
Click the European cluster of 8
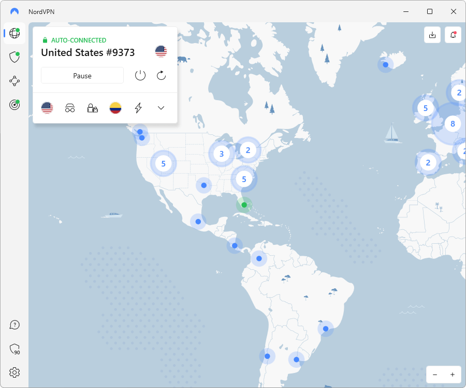[453, 123]
